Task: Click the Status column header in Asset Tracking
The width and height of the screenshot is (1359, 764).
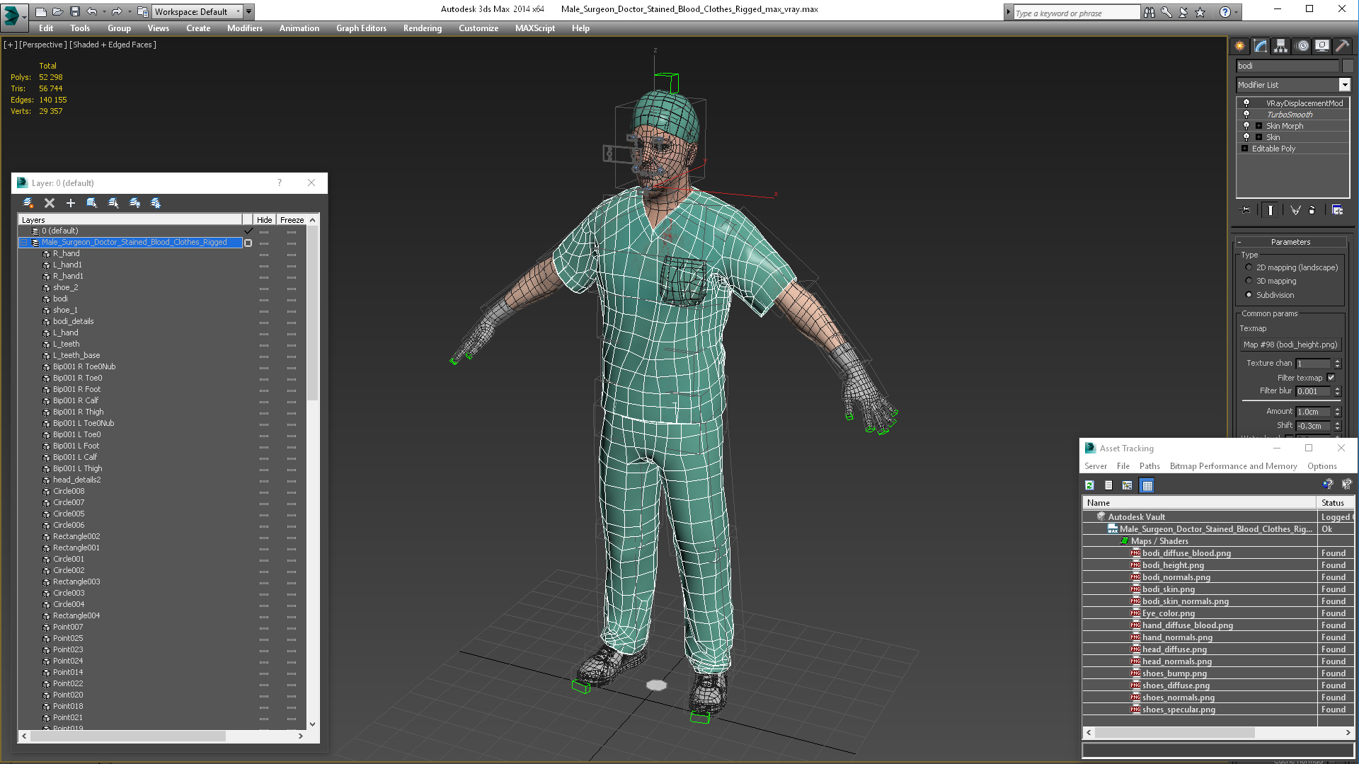Action: 1336,503
